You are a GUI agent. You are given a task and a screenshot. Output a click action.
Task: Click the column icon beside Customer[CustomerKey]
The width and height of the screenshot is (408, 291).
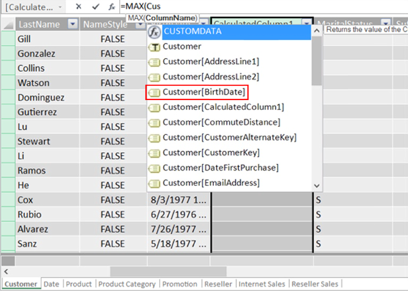pyautogui.click(x=154, y=153)
